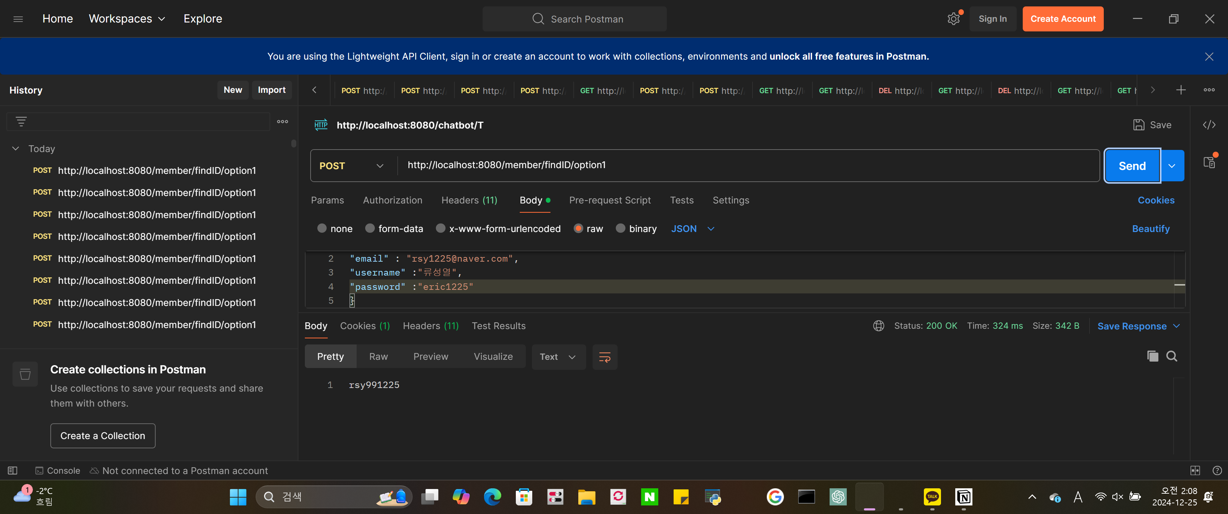Dismiss the blue Lightweight API Client banner
This screenshot has width=1228, height=514.
click(1209, 57)
